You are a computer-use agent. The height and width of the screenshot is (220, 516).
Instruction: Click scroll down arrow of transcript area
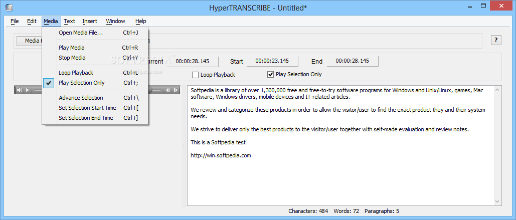497,201
